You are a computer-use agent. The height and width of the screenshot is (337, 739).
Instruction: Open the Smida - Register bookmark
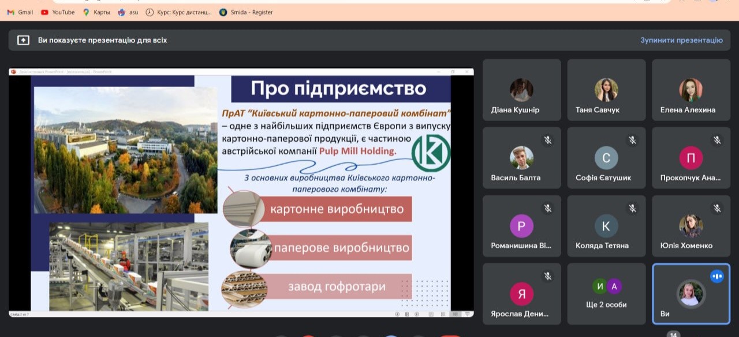246,12
